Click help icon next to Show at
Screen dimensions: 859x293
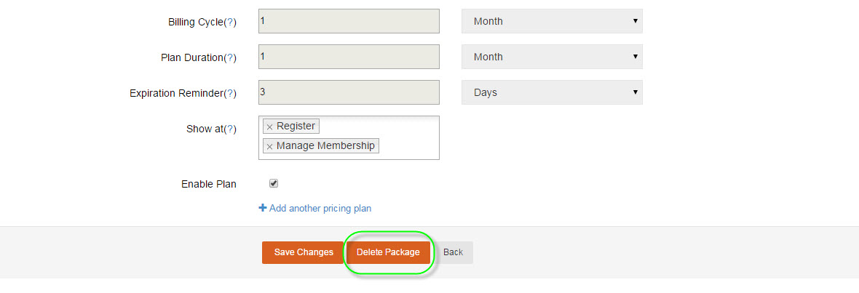pos(230,129)
